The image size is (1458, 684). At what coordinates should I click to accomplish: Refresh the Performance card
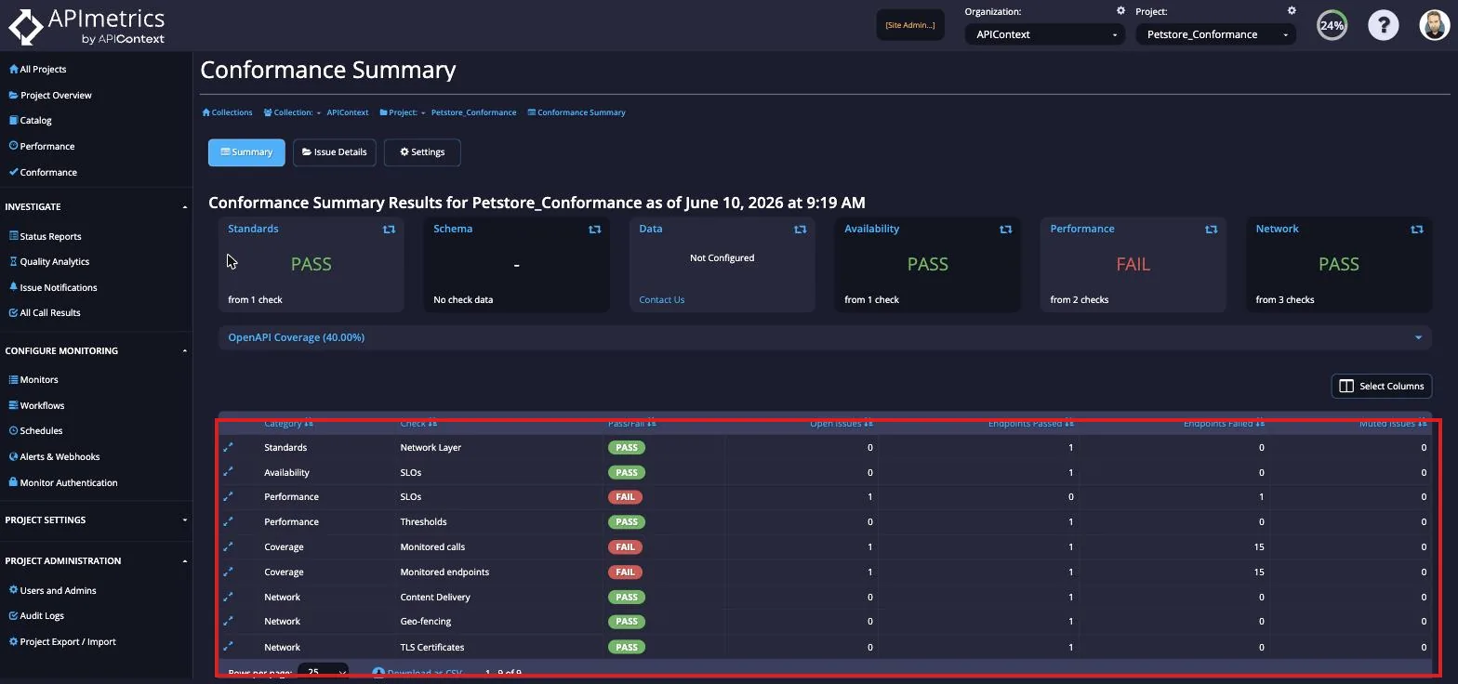click(x=1211, y=230)
